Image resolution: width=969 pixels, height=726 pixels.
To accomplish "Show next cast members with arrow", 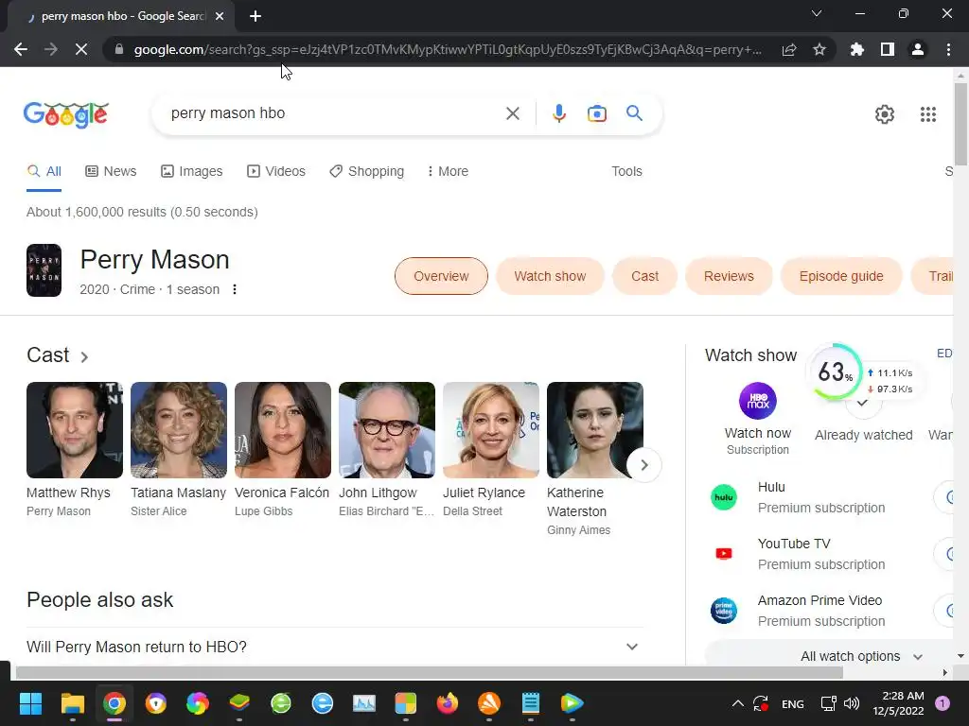I will [x=643, y=465].
